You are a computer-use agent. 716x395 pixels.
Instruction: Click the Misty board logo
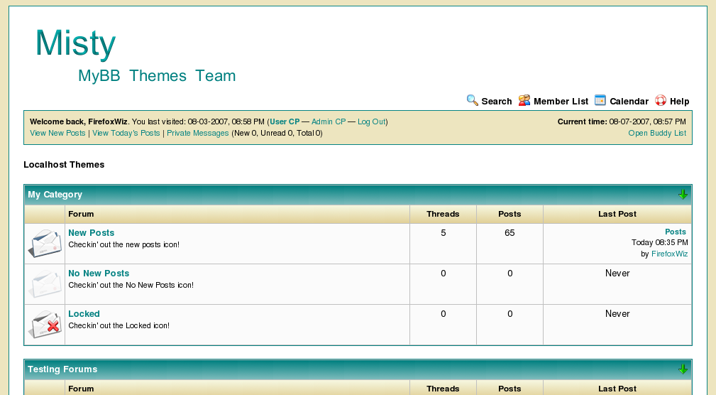76,44
